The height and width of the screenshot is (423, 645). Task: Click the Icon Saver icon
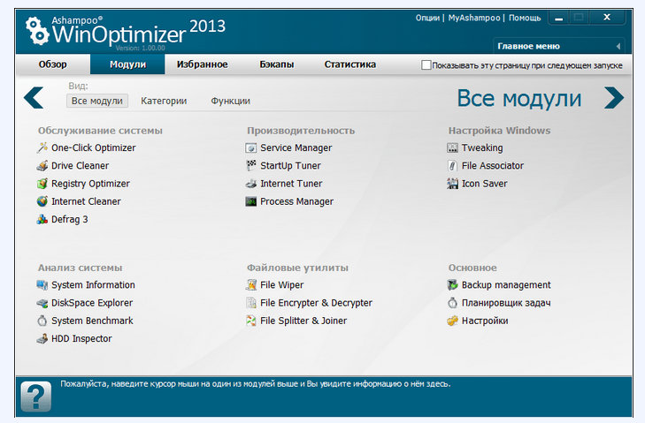pyautogui.click(x=452, y=184)
